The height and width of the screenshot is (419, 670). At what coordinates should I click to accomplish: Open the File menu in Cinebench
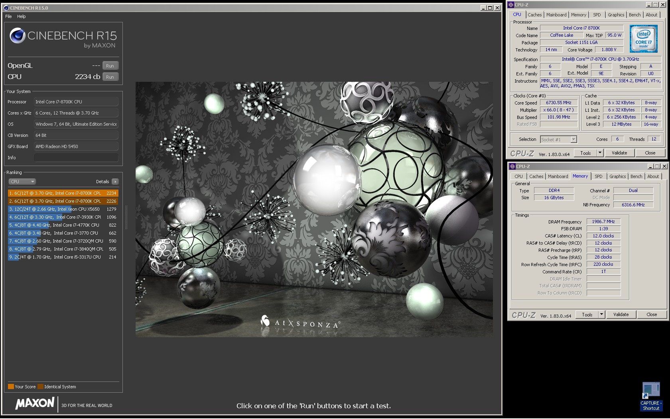click(x=8, y=16)
